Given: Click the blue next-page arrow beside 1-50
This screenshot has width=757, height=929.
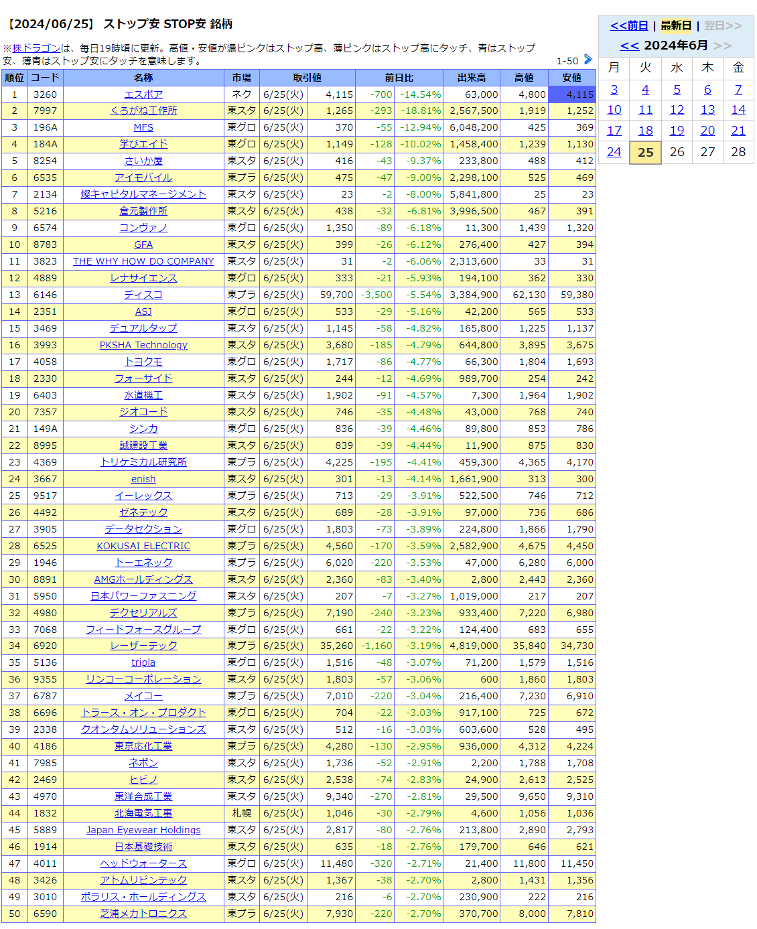Looking at the screenshot, I should point(588,60).
